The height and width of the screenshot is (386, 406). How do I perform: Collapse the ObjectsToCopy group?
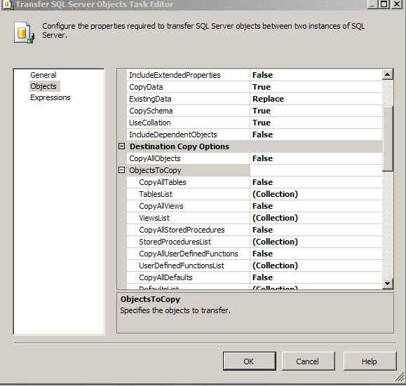click(x=121, y=170)
